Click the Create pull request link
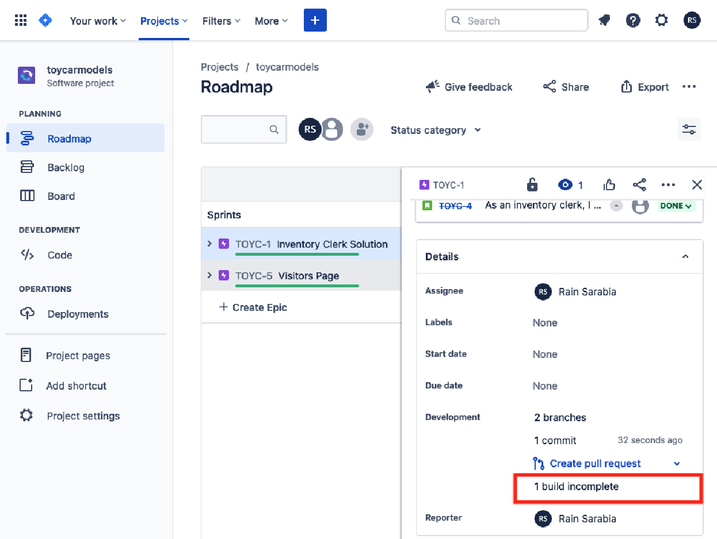The image size is (717, 539). tap(595, 464)
